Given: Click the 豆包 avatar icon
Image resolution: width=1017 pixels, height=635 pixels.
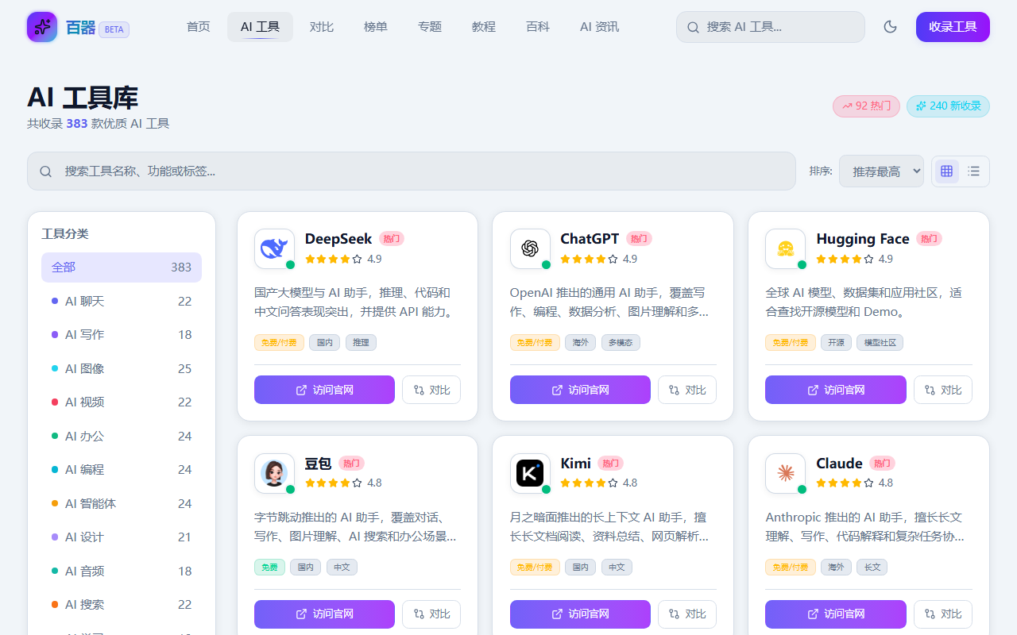Looking at the screenshot, I should click(274, 473).
